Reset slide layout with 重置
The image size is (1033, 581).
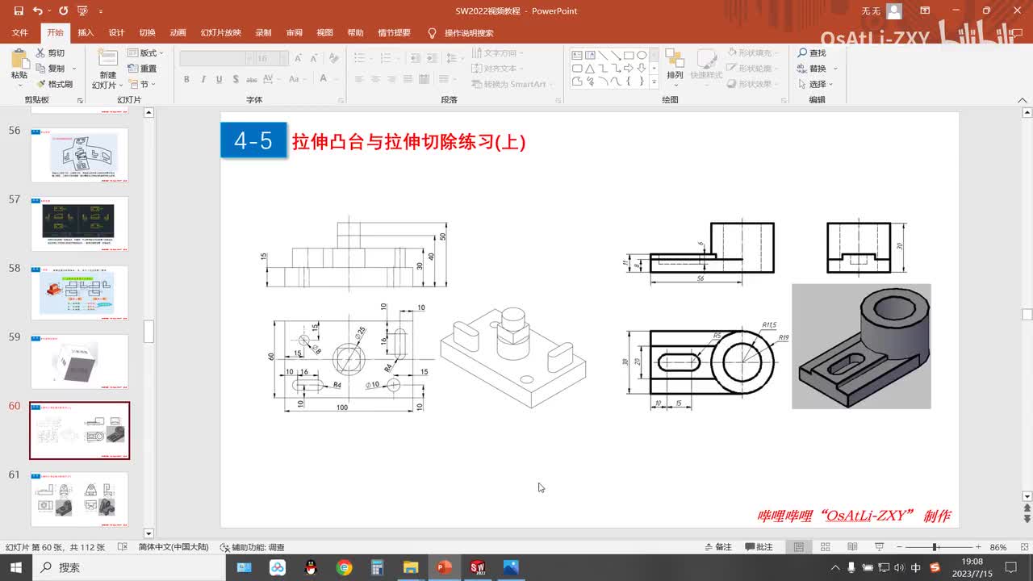click(143, 69)
